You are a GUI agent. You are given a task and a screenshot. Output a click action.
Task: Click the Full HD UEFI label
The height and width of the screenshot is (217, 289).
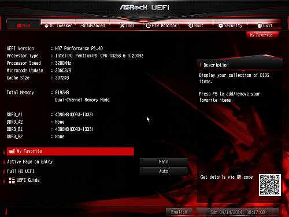[21, 171]
